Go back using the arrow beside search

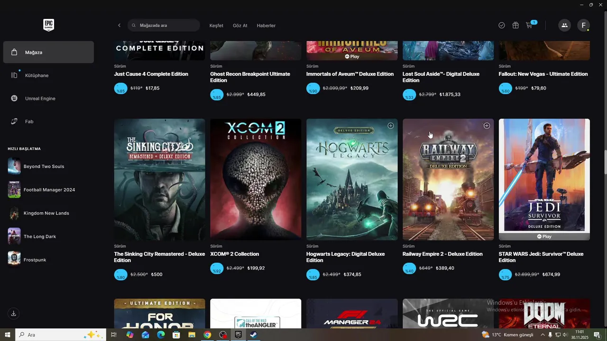[x=119, y=26]
